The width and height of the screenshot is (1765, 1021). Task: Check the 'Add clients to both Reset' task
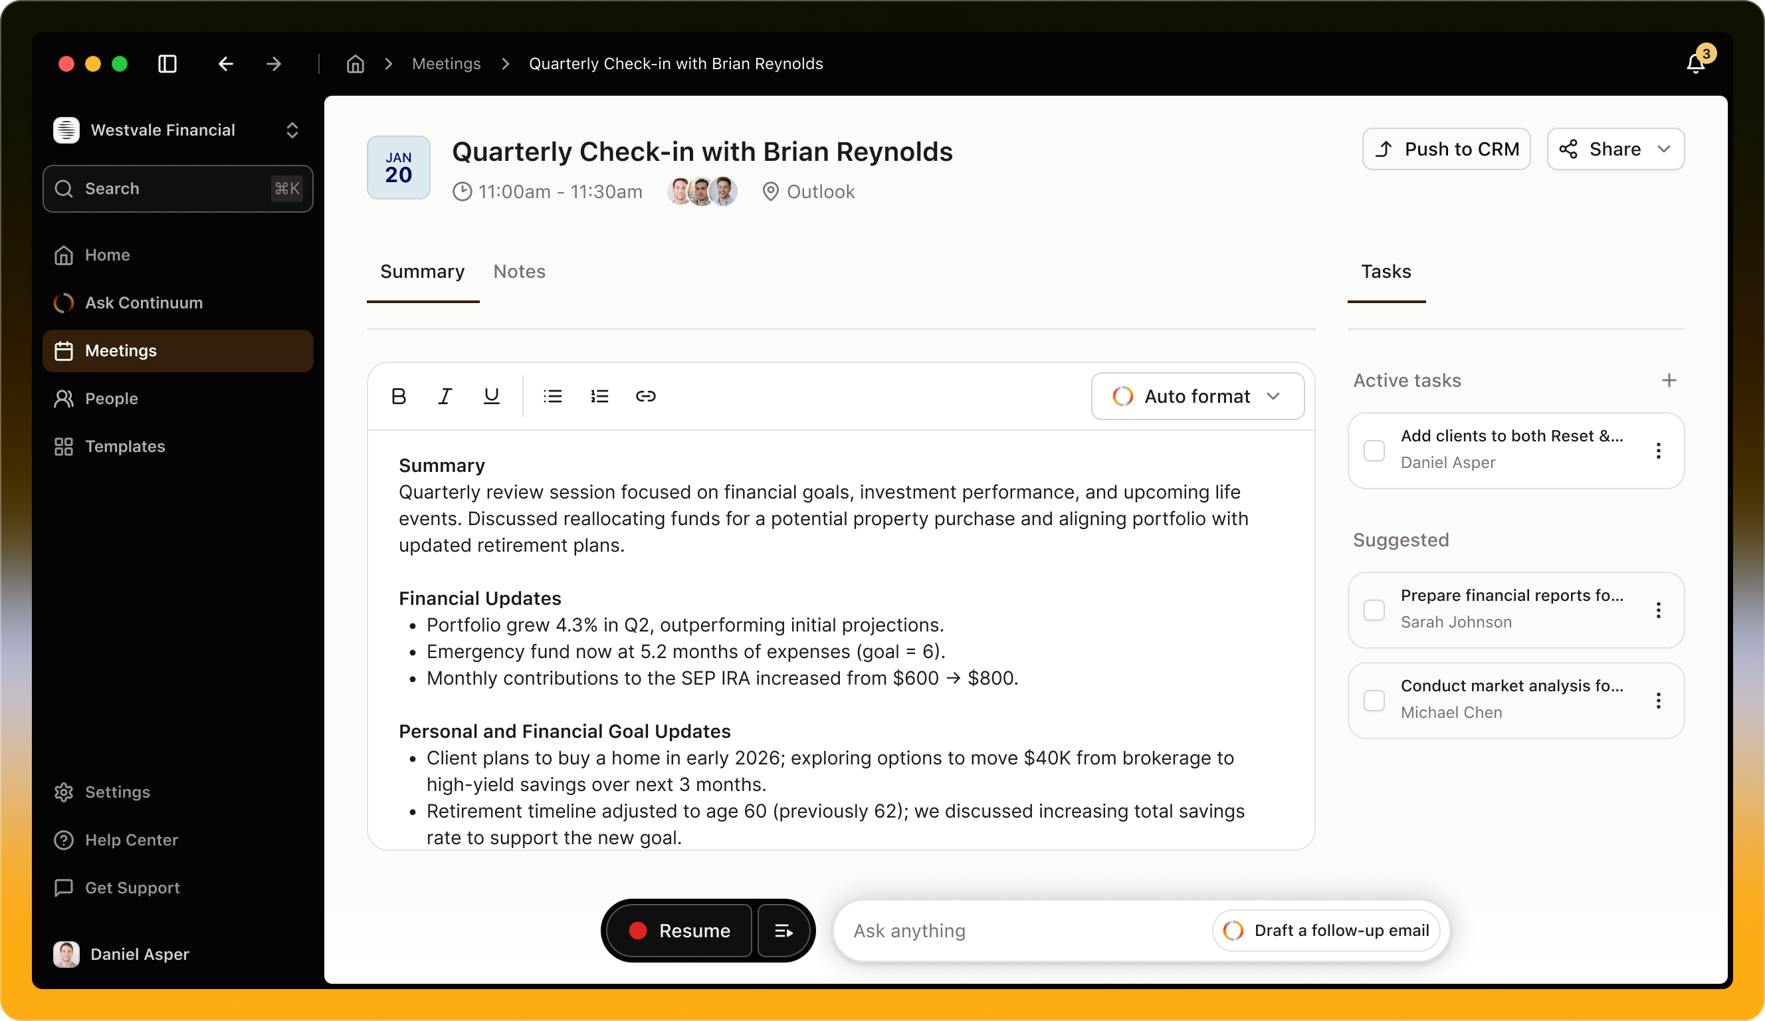pos(1374,451)
